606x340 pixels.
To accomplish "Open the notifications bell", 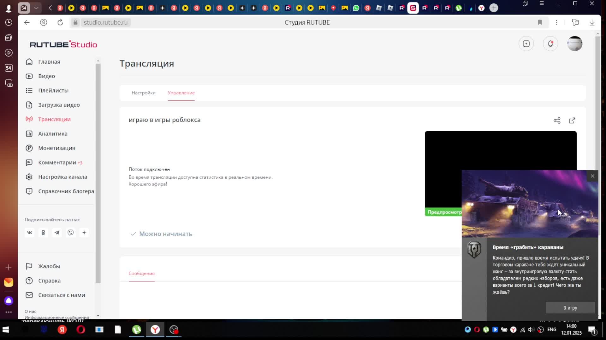I will 550,44.
